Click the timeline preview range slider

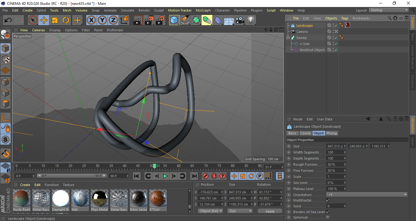click(72, 176)
